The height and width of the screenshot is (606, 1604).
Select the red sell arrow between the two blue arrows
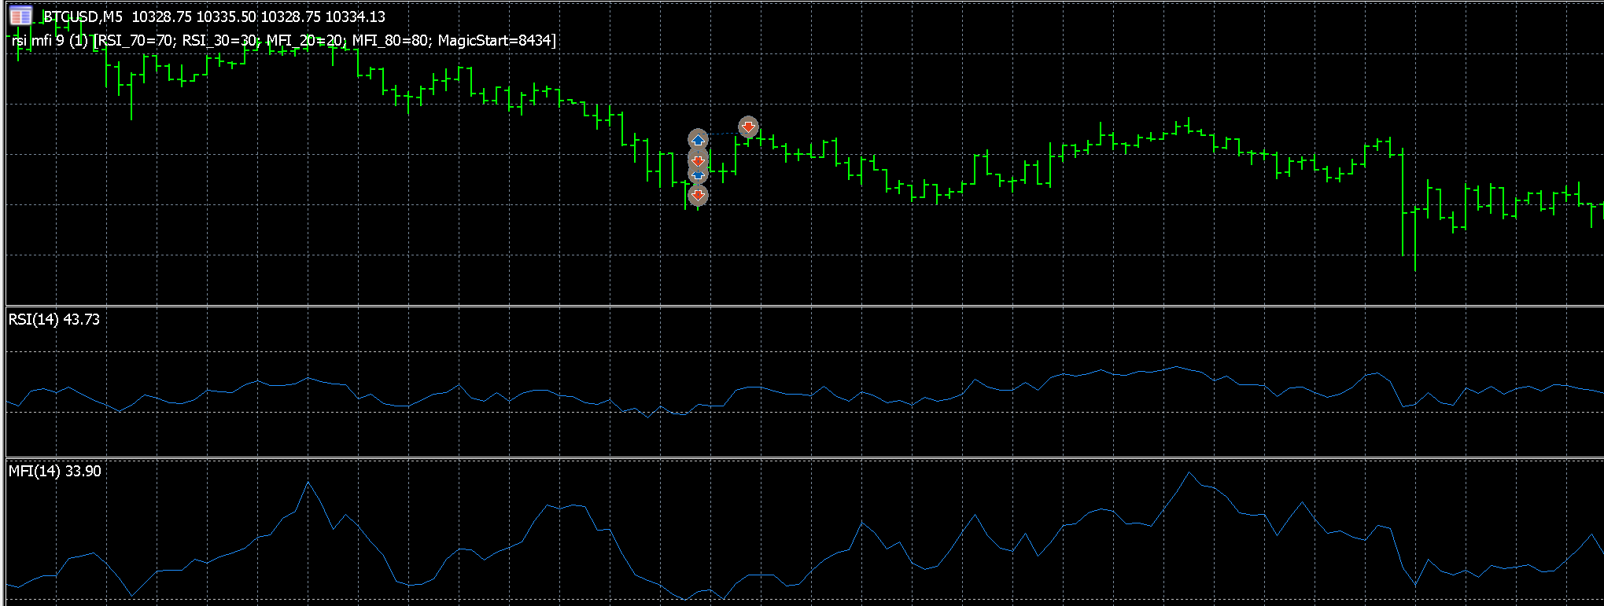698,160
